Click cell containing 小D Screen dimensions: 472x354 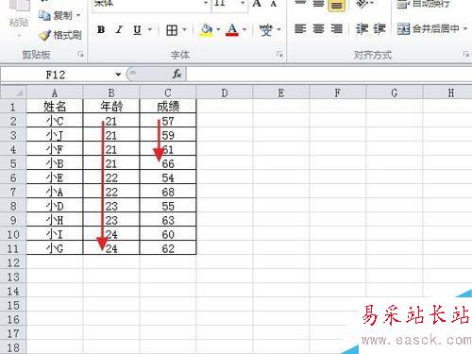click(55, 206)
